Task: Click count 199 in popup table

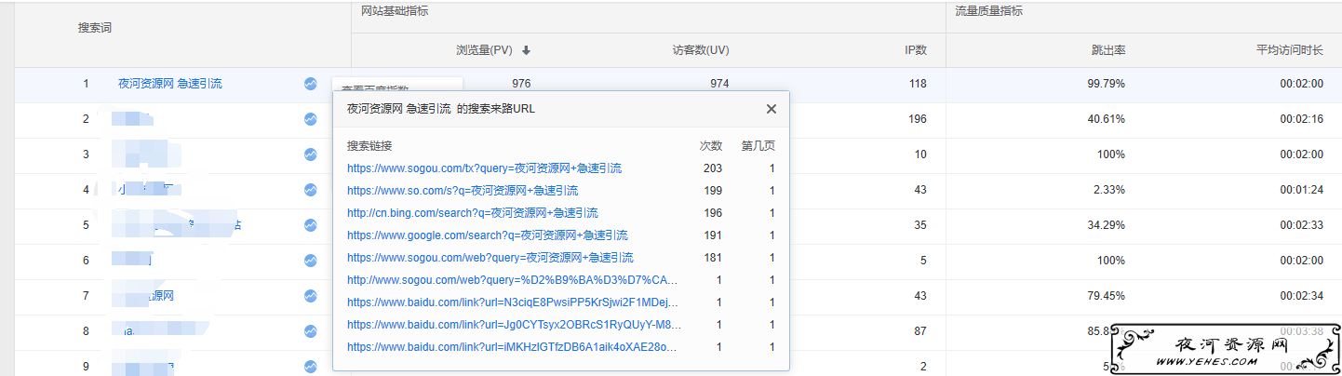Action: point(713,191)
